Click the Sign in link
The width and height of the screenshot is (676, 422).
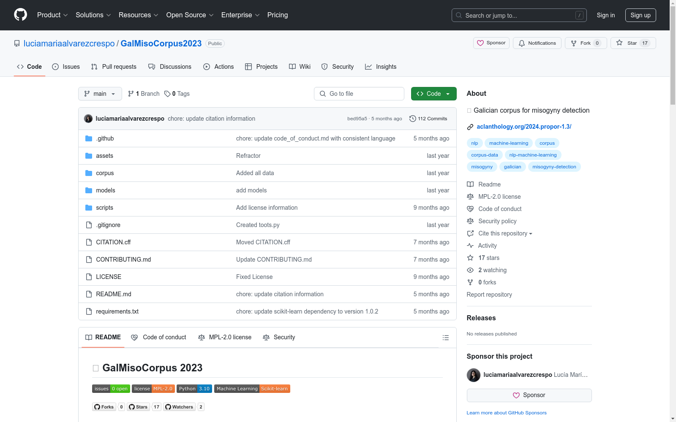point(606,15)
